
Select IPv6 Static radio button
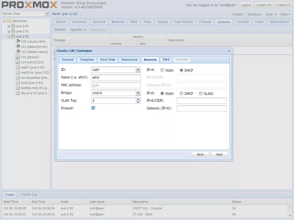162,93
